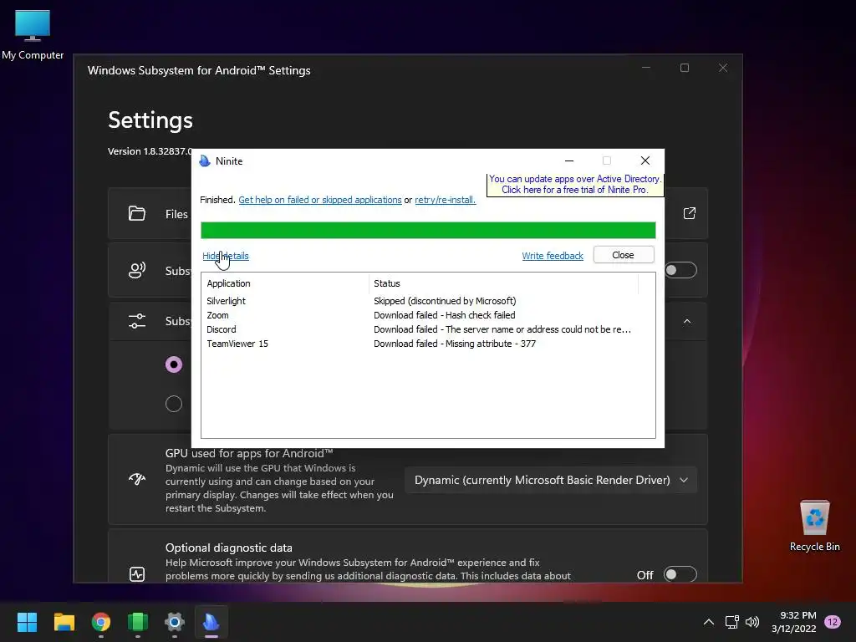Minimize the Ninite window
Viewport: 856px width, 642px height.
click(x=568, y=160)
